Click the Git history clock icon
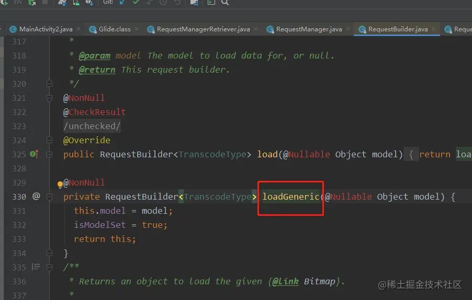This screenshot has width=472, height=300. 163,2
